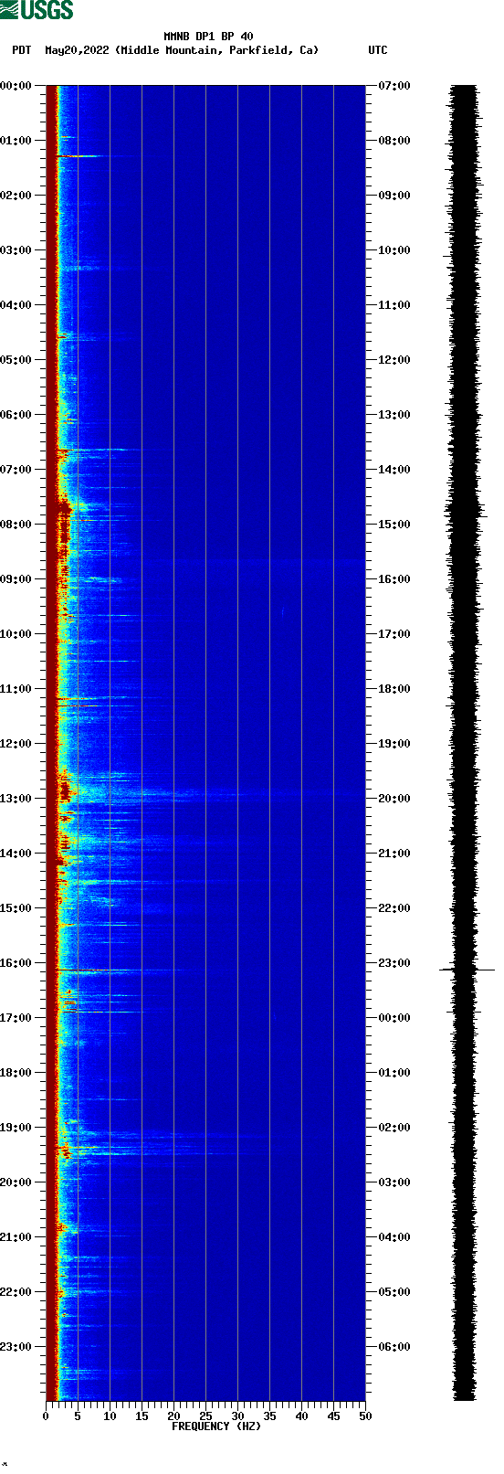Click the '22:00' UTC time label

pyautogui.click(x=394, y=908)
